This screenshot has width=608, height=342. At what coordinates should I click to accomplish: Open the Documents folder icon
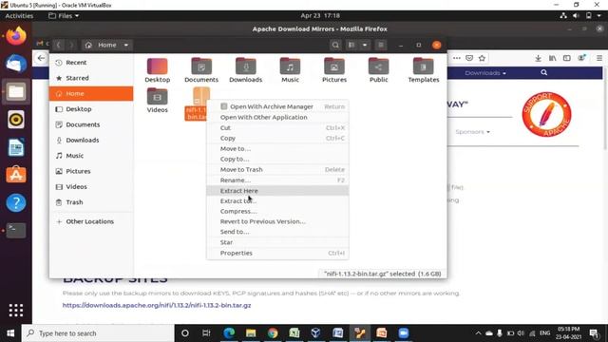click(x=201, y=70)
